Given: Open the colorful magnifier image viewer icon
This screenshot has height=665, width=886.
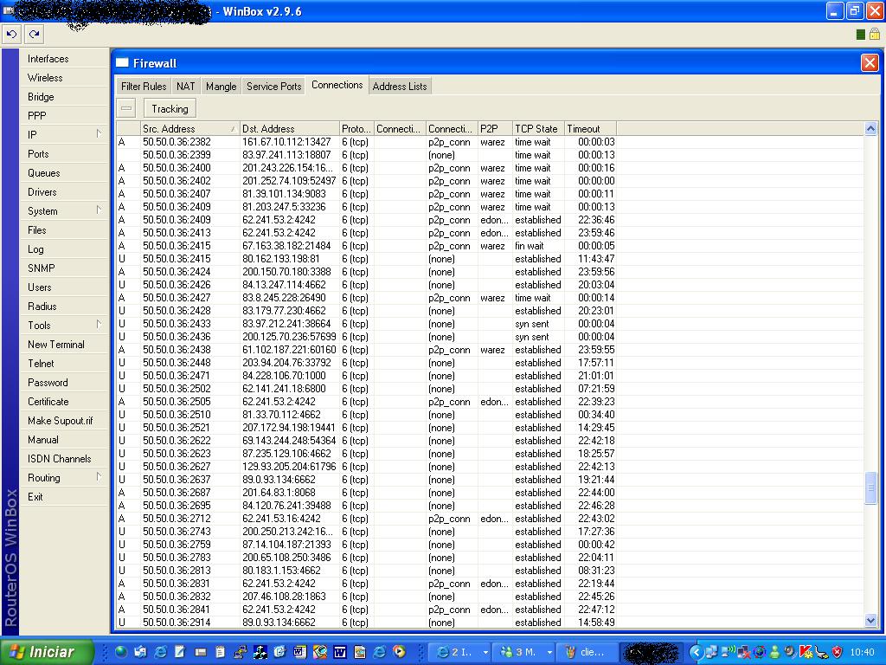Looking at the screenshot, I should coord(320,652).
